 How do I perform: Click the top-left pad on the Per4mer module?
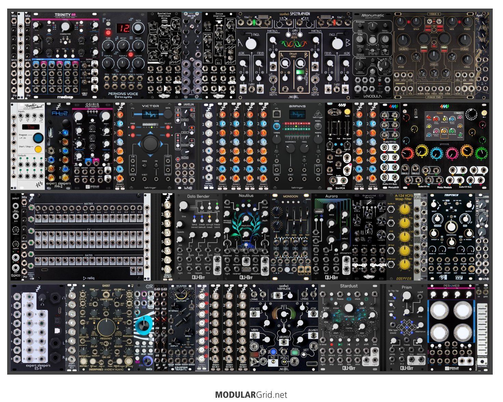[439, 310]
